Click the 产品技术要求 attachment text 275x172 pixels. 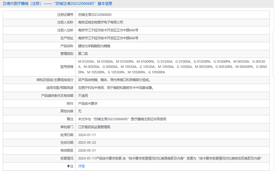click(x=88, y=104)
